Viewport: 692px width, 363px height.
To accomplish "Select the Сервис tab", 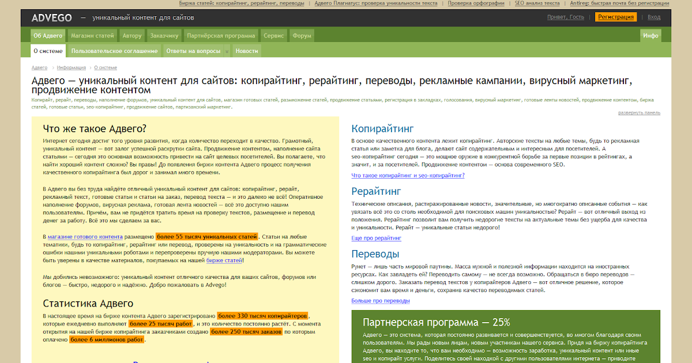I will tap(274, 36).
